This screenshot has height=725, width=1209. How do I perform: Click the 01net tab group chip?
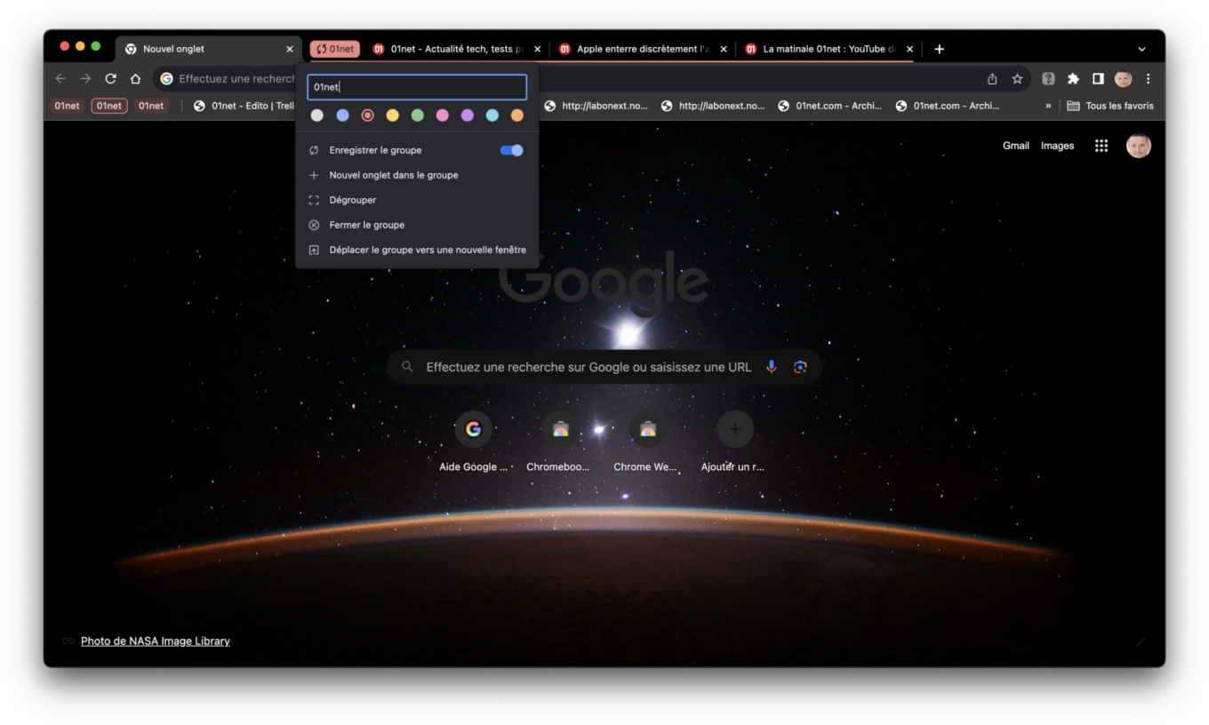[335, 49]
